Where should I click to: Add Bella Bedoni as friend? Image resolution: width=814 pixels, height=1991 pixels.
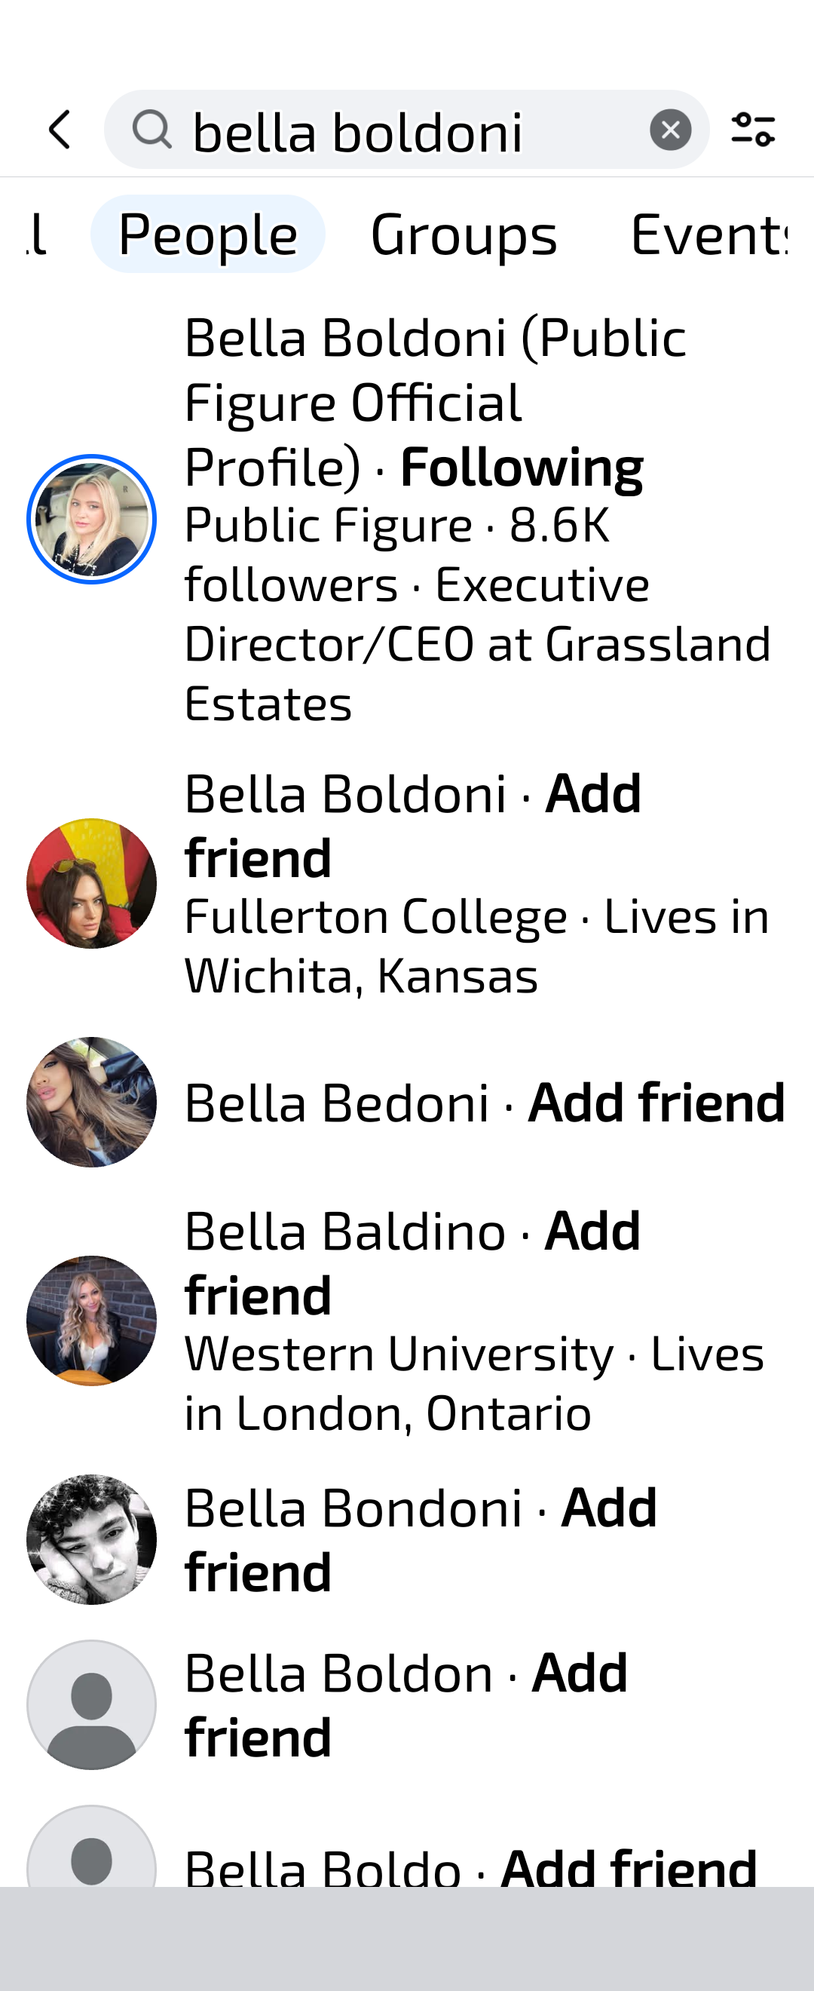click(x=656, y=1102)
